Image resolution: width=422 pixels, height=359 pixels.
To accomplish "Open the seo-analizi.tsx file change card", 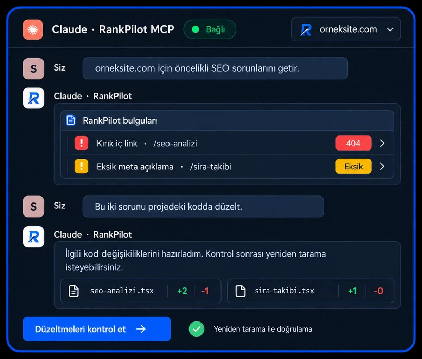I will [141, 291].
